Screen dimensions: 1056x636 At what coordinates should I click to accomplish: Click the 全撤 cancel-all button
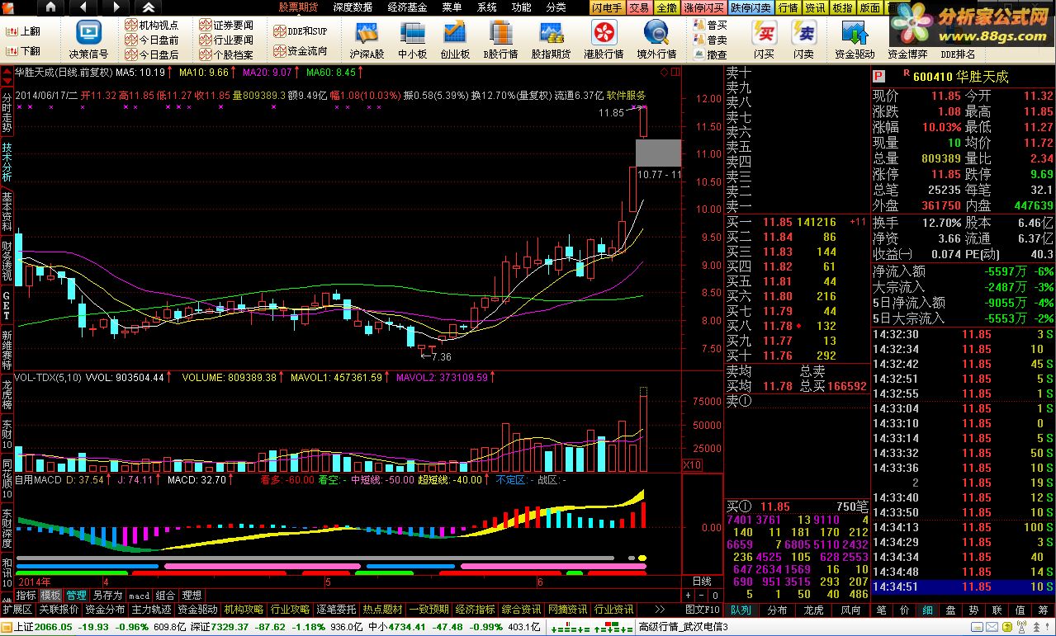(x=666, y=7)
